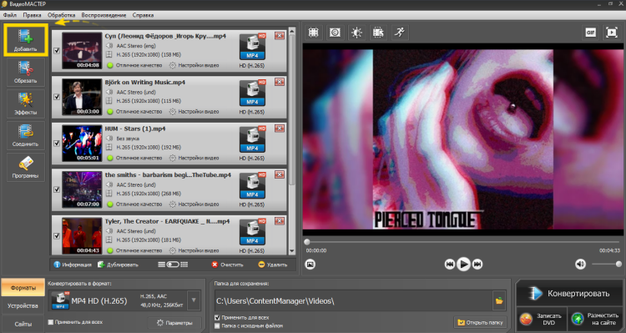Viewport: 626px width, 333px height.
Task: Click the browse folder icon for save path
Action: tap(499, 300)
